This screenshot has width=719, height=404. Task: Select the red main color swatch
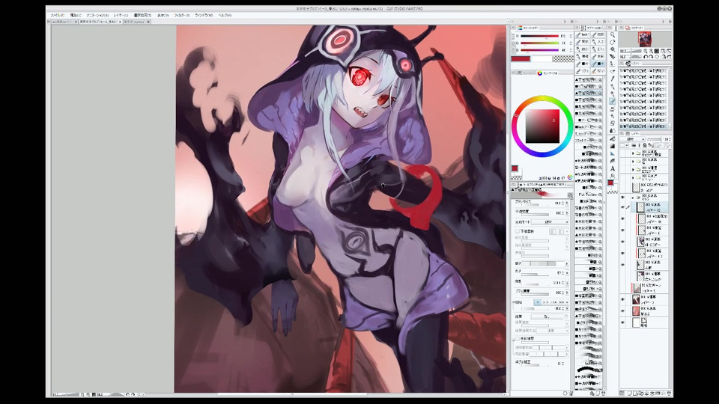(521, 58)
